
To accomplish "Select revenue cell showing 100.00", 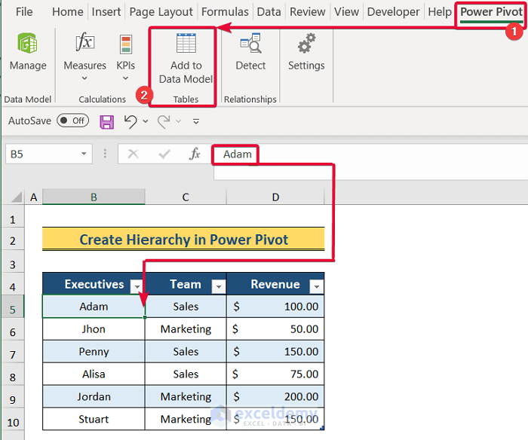I will (275, 307).
